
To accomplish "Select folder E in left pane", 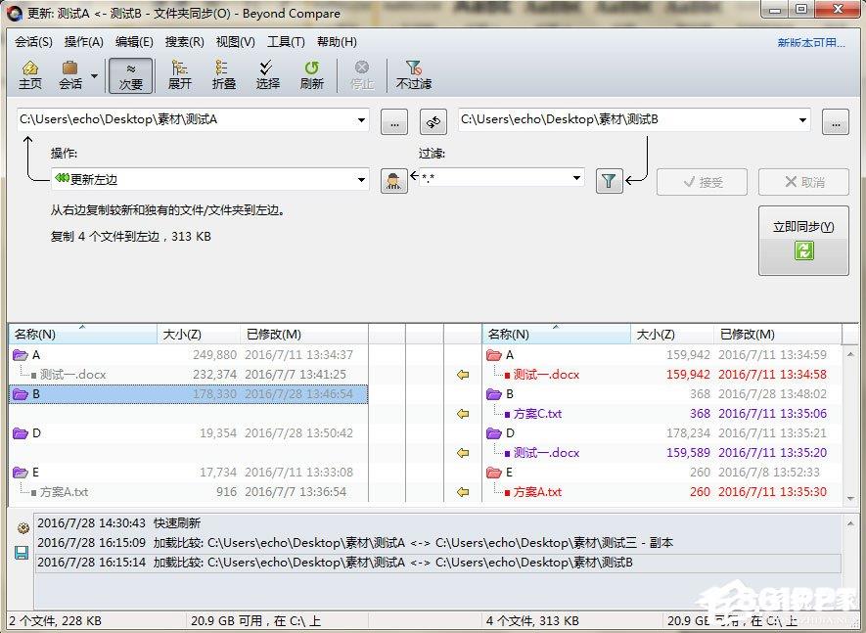I will 188,473.
